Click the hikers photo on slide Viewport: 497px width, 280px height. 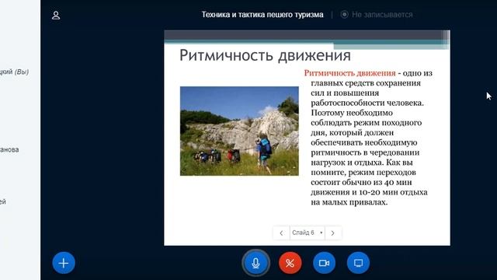pos(239,131)
